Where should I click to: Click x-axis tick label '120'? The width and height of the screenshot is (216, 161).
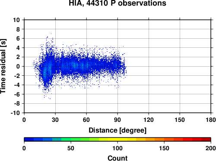pos(149,120)
